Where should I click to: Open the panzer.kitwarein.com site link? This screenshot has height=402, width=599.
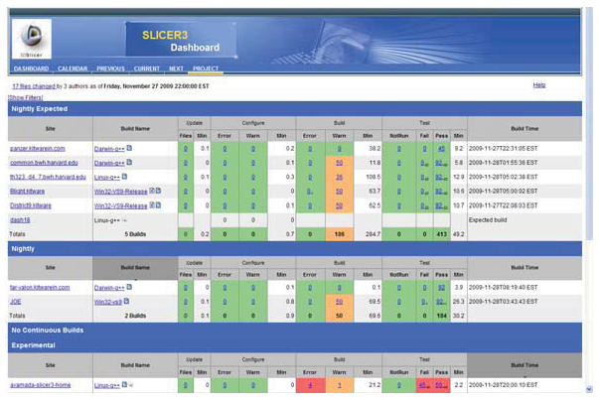pyautogui.click(x=37, y=148)
